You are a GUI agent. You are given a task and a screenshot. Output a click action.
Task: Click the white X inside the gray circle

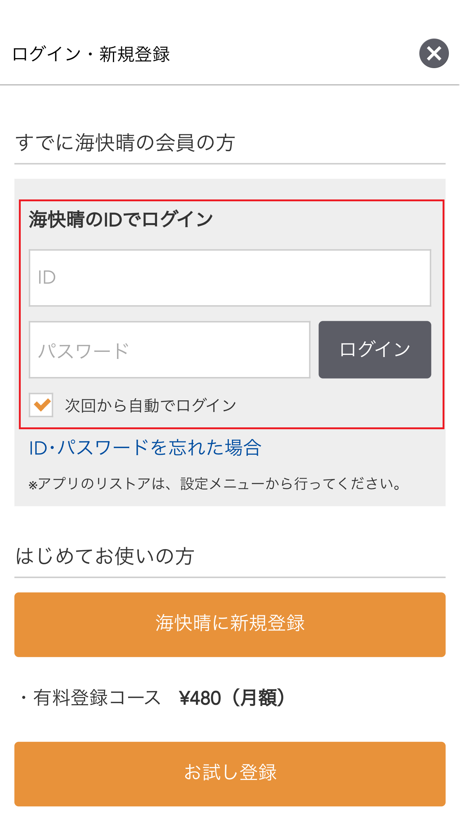tap(434, 53)
